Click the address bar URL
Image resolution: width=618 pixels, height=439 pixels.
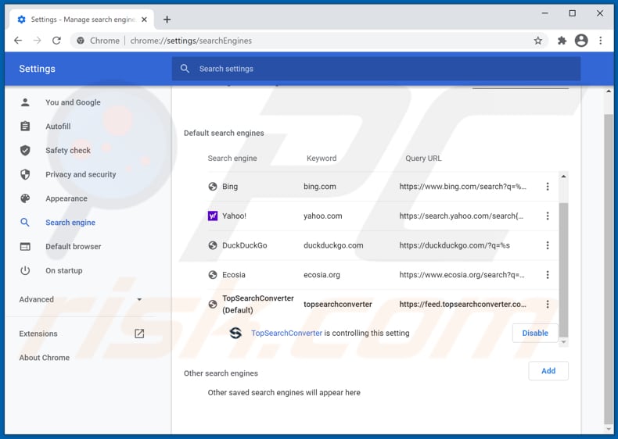191,41
